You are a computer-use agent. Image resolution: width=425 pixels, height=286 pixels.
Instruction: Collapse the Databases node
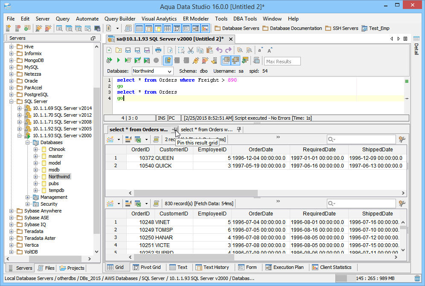pyautogui.click(x=27, y=143)
